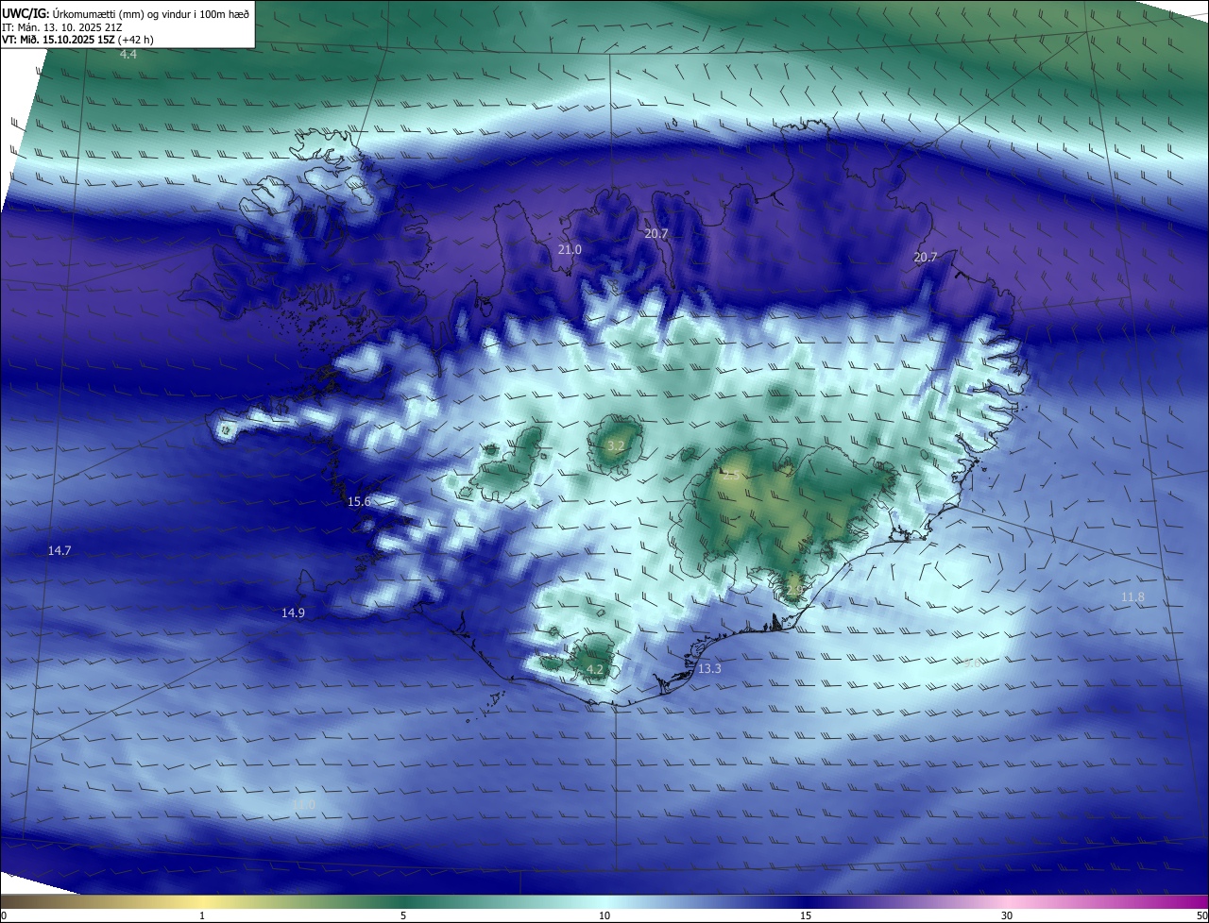Image resolution: width=1209 pixels, height=923 pixels.
Task: Click the 14.7 value label
Action: pos(60,550)
